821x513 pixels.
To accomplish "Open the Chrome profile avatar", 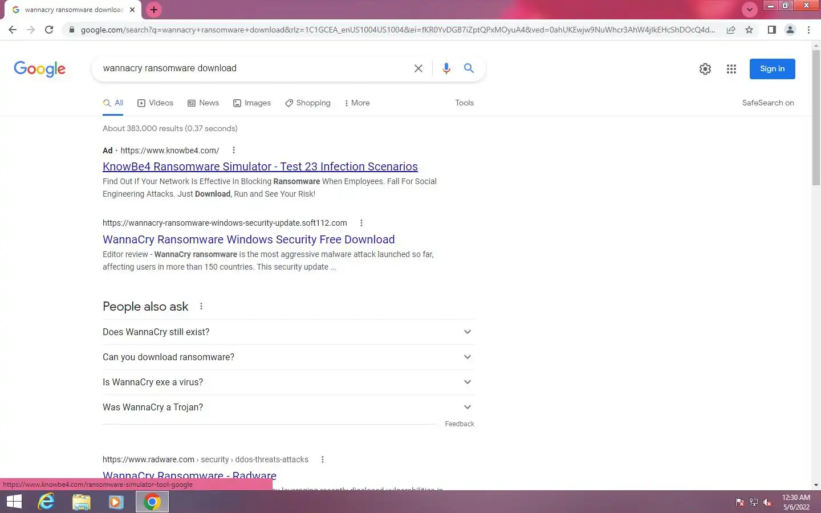I will 790,30.
